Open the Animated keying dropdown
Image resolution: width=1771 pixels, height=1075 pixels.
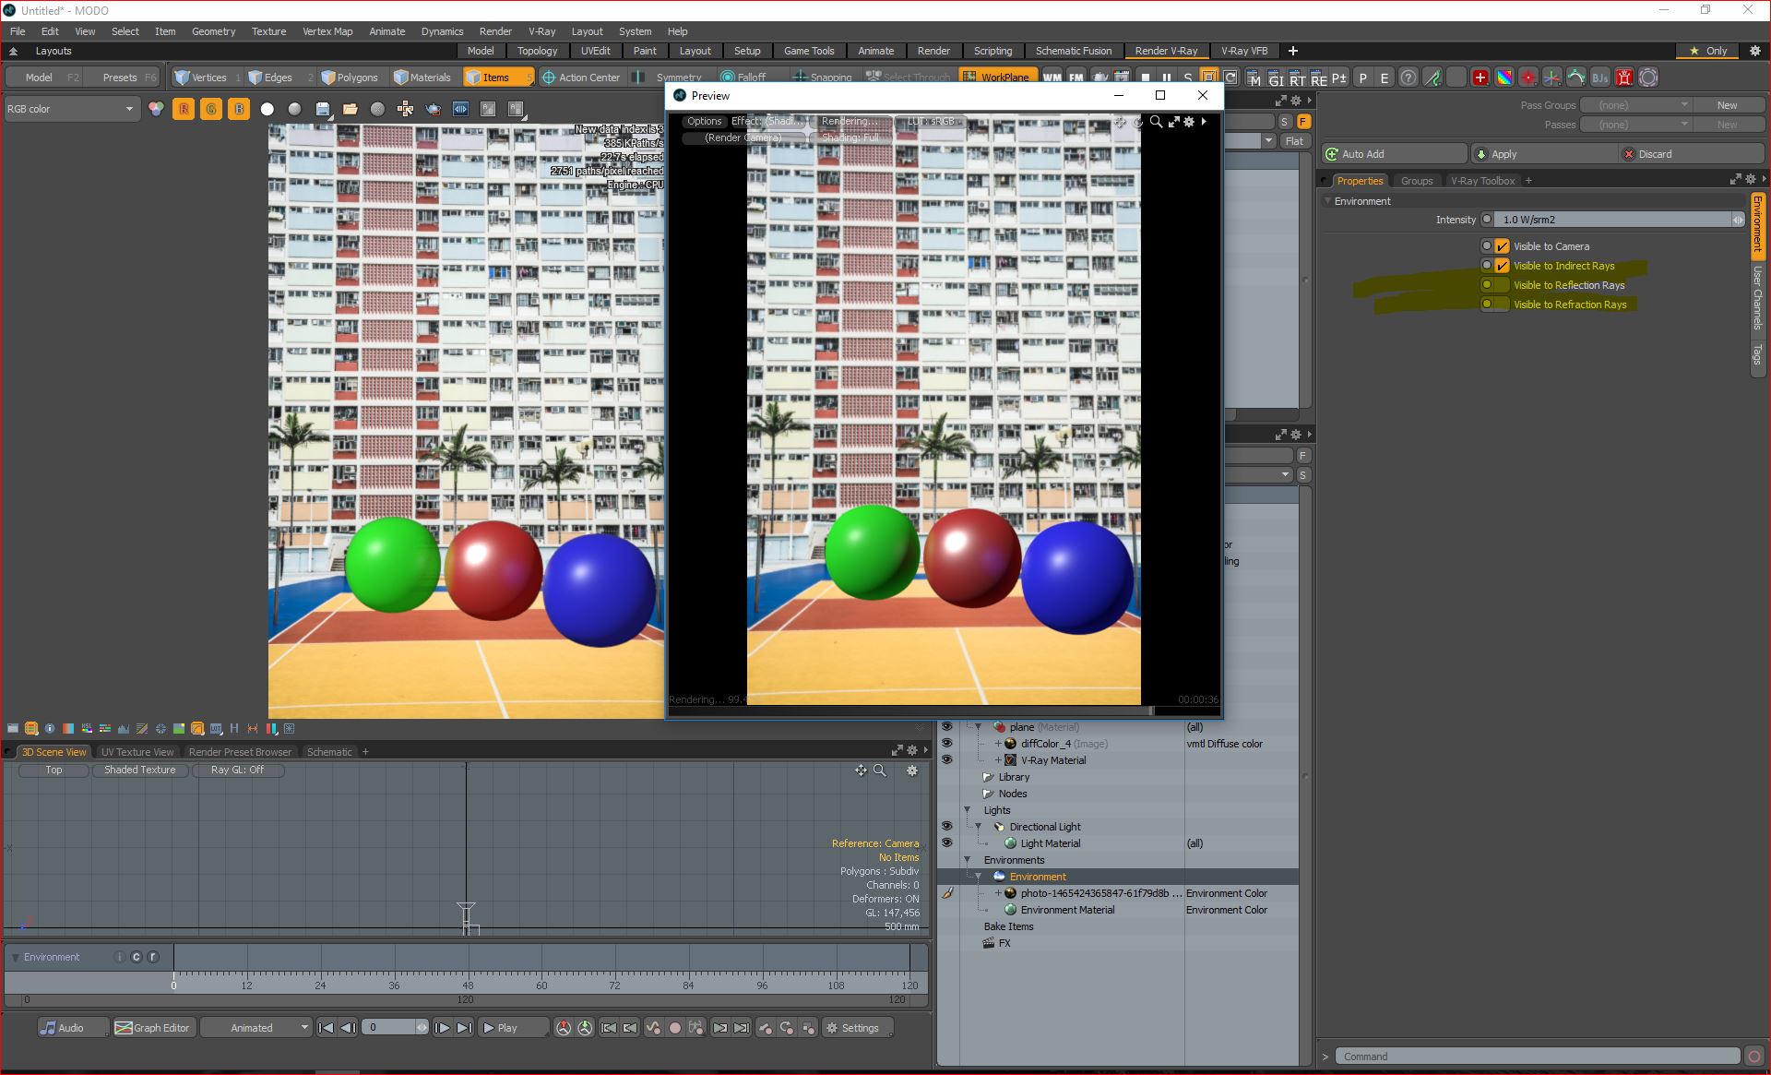[x=256, y=1028]
